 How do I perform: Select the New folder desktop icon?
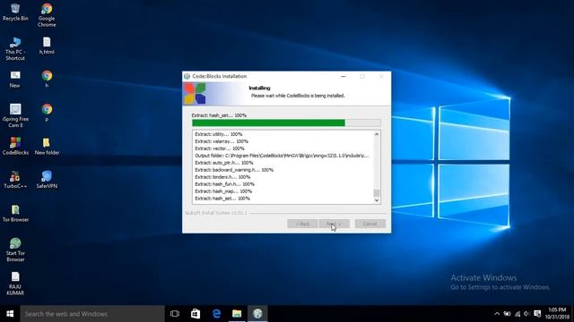click(47, 146)
